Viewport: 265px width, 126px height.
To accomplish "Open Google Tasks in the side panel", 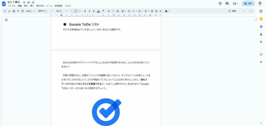I will [261, 27].
